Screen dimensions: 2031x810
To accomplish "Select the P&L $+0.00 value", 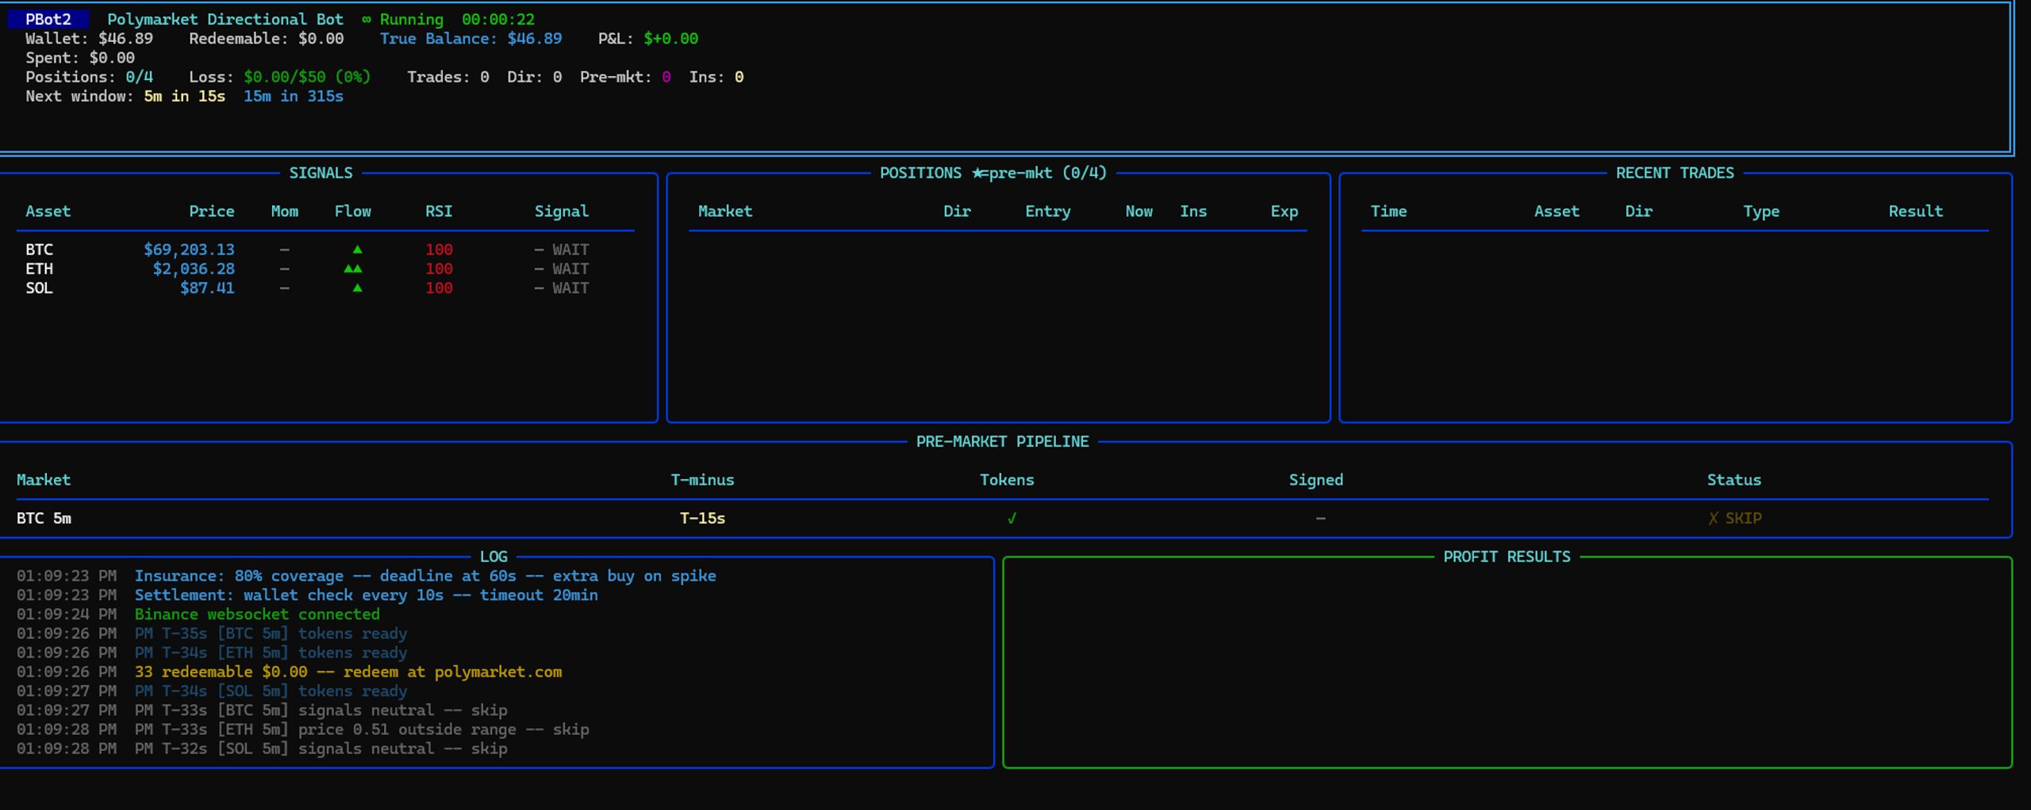I will pyautogui.click(x=671, y=39).
